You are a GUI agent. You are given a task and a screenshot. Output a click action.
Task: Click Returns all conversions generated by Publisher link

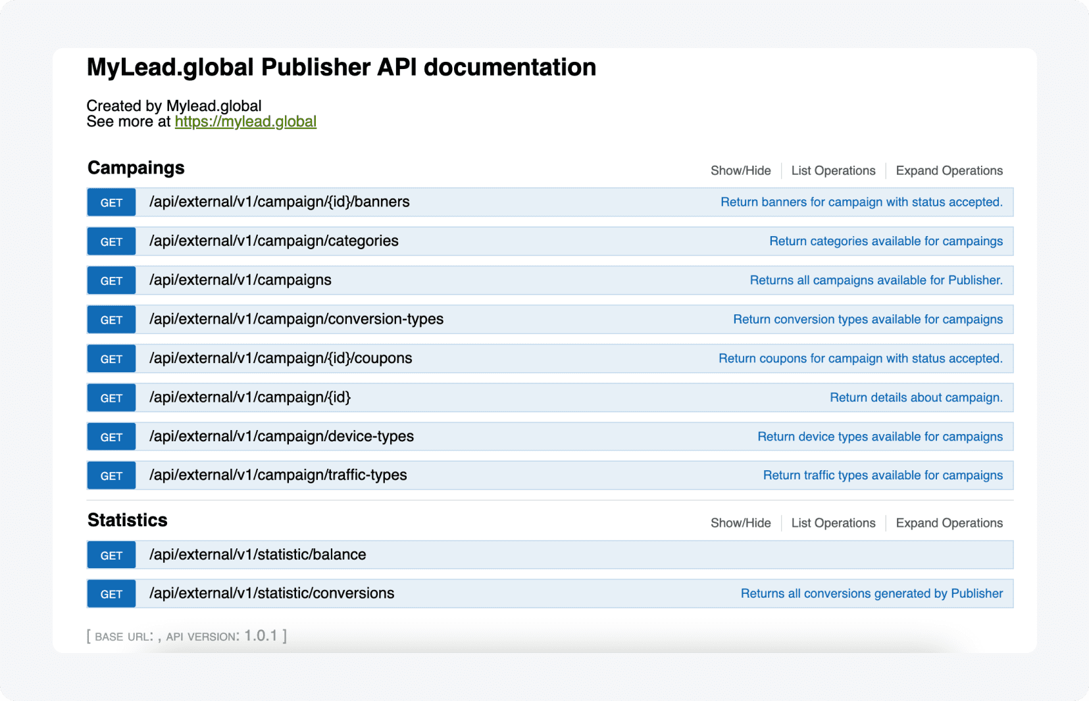[873, 593]
